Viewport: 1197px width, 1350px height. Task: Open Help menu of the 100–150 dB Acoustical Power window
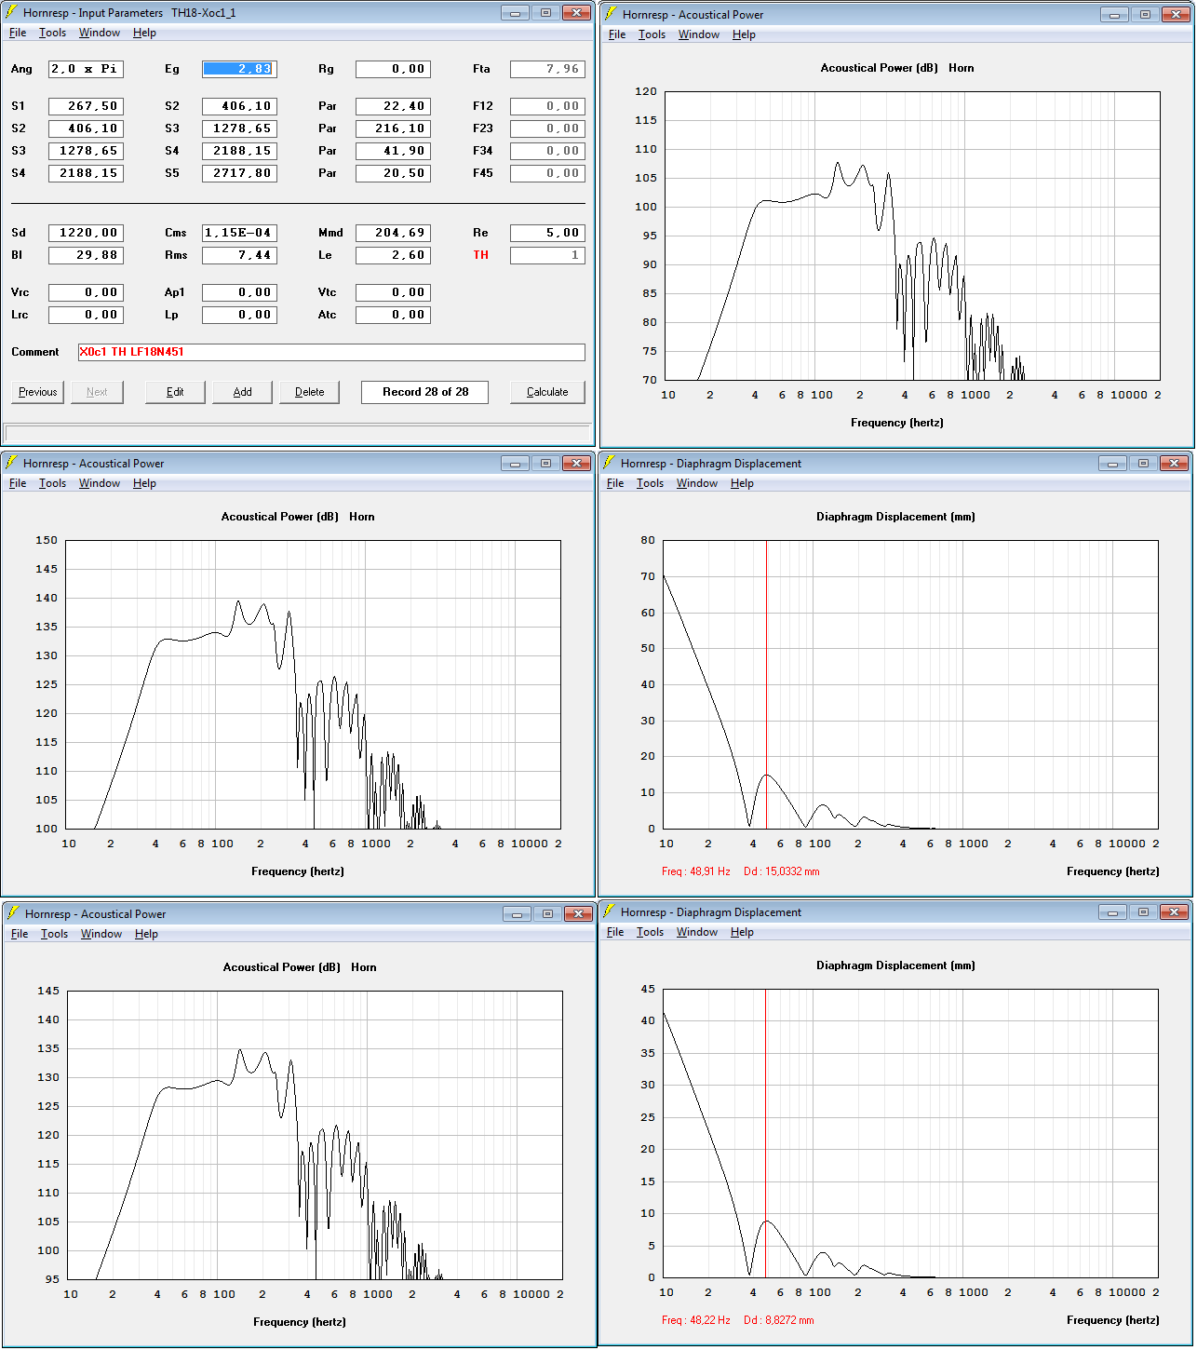(x=144, y=483)
